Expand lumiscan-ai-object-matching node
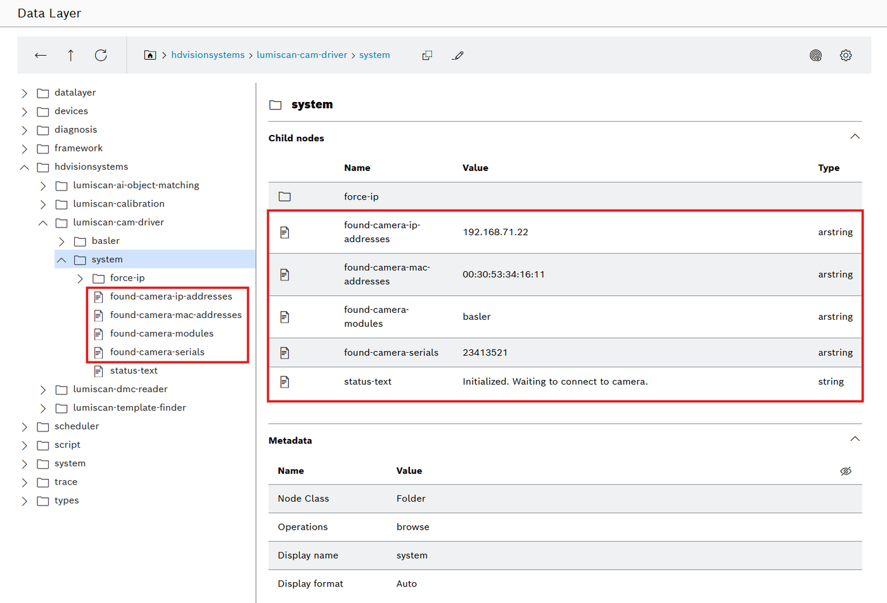Screen dimensions: 887x603 coord(43,186)
